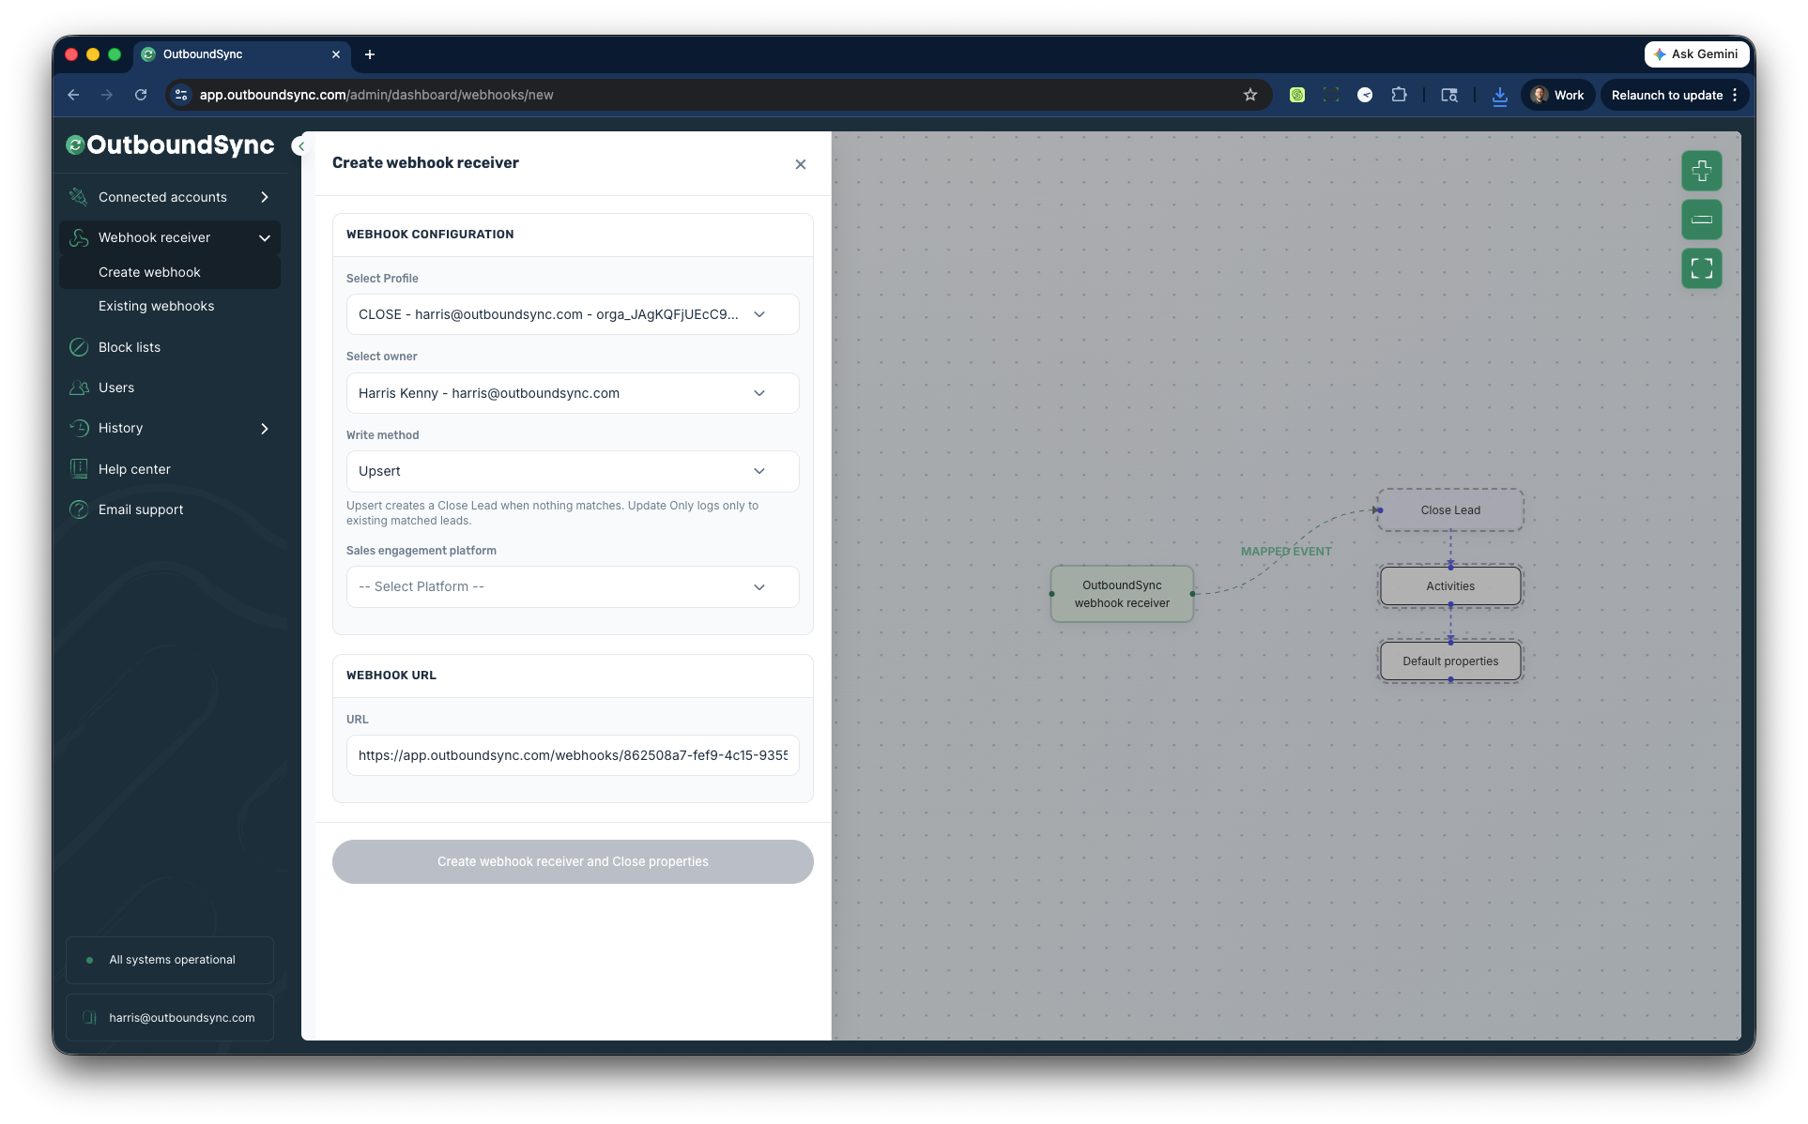Click the History clock icon

point(79,428)
